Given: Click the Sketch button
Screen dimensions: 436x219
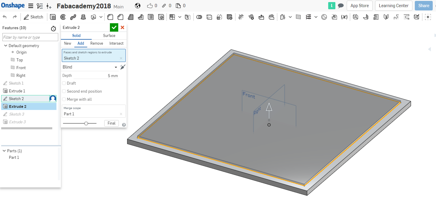Looking at the screenshot, I should 33,17.
